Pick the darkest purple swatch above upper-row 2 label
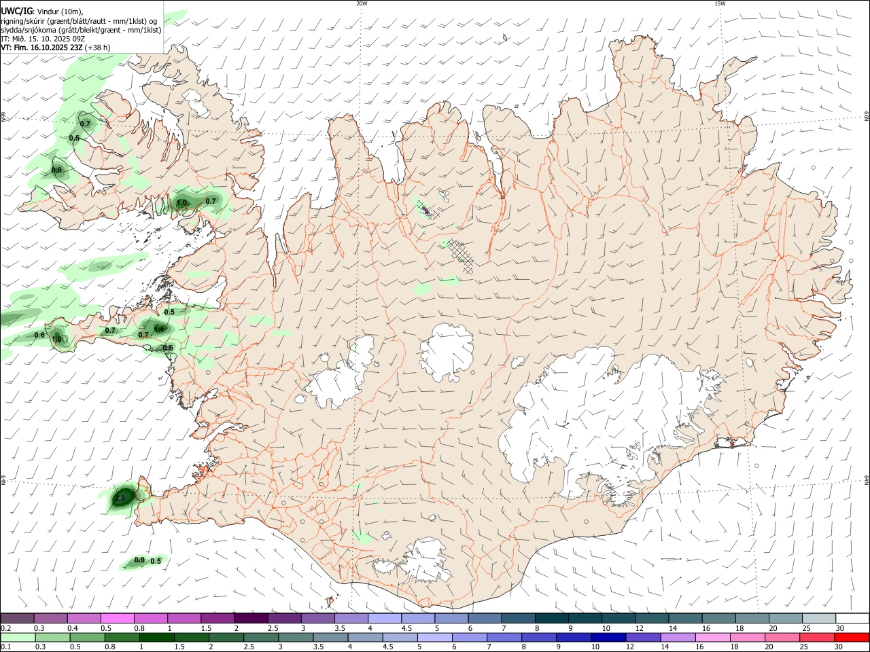Viewport: 870px width, 652px height. (251, 619)
